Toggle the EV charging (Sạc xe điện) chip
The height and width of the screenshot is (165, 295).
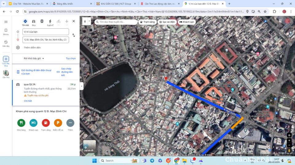click(x=167, y=22)
